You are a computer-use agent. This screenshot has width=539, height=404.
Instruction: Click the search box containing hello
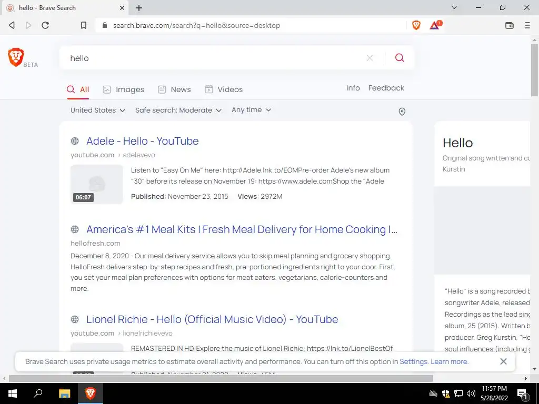pos(213,58)
